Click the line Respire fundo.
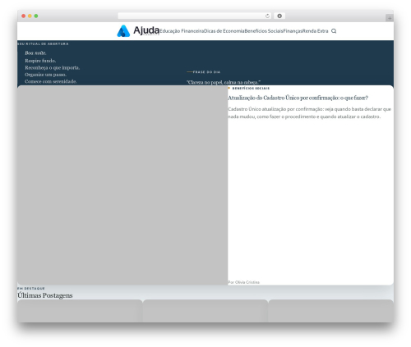This screenshot has width=411, height=347. pyautogui.click(x=40, y=61)
